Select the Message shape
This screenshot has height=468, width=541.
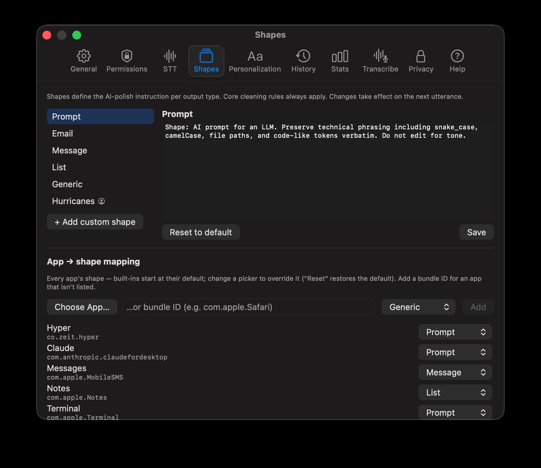(x=101, y=150)
